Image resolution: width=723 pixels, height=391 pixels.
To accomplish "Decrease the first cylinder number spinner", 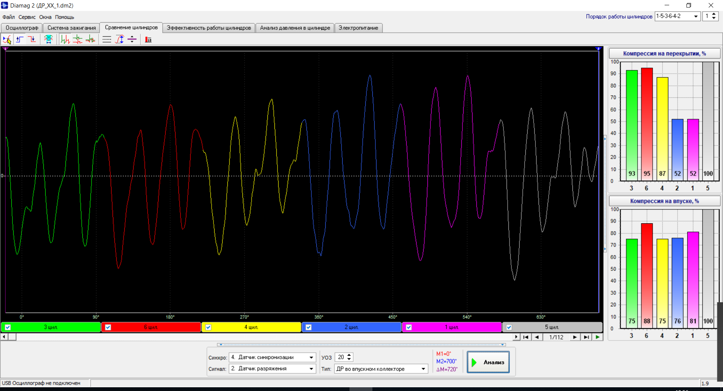I will click(714, 18).
